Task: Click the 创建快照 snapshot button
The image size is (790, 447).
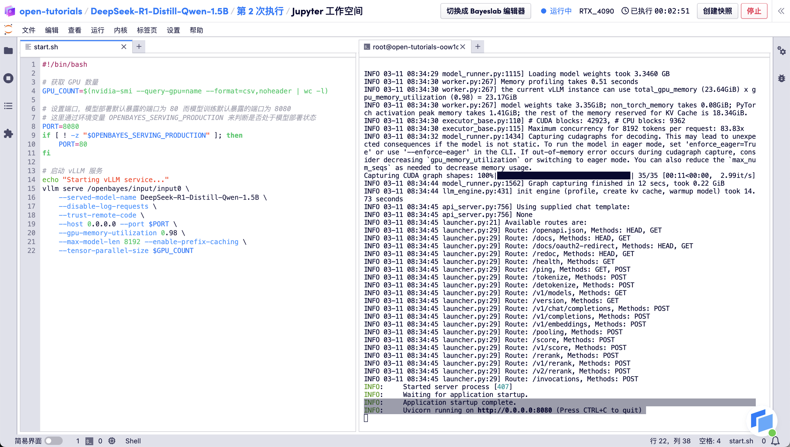Action: coord(717,11)
